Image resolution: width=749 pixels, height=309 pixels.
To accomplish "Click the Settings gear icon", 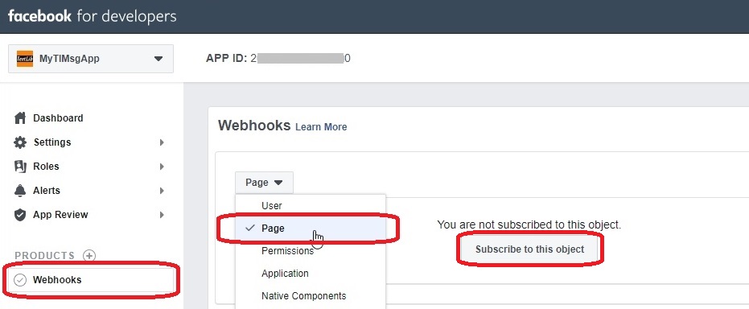I will point(20,142).
